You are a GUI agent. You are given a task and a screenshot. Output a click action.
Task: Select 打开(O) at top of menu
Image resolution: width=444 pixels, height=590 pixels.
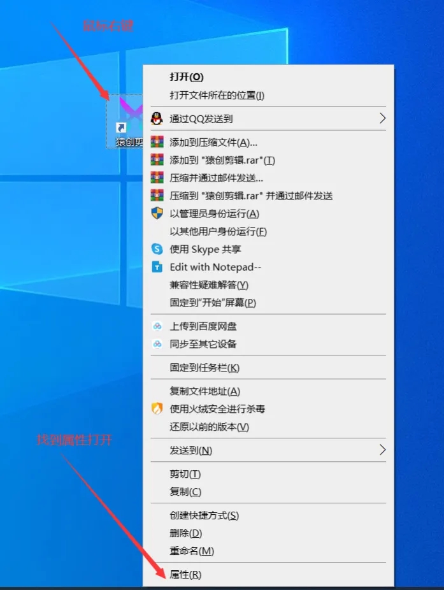(186, 77)
